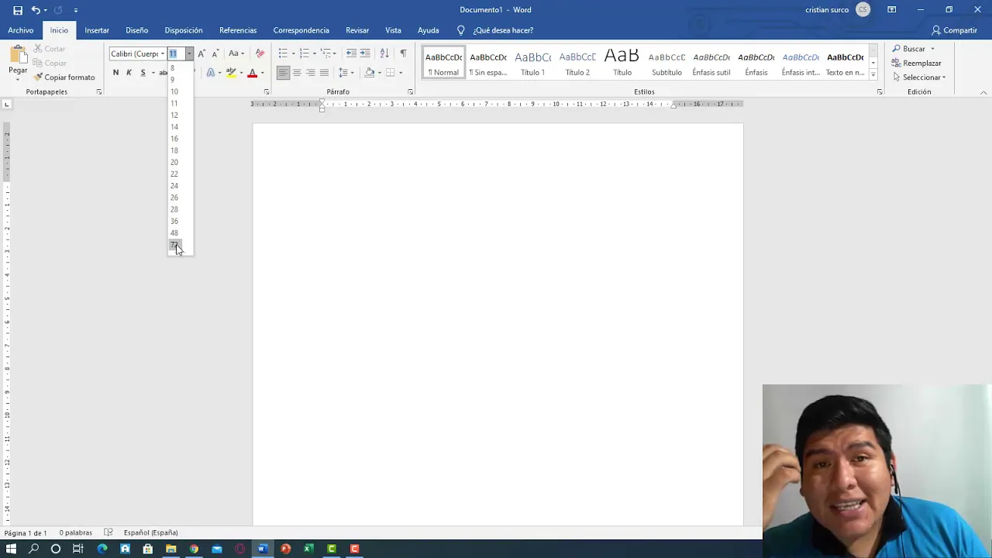Click the text effects glowing A icon
Screen dimensions: 992x558
(210, 73)
